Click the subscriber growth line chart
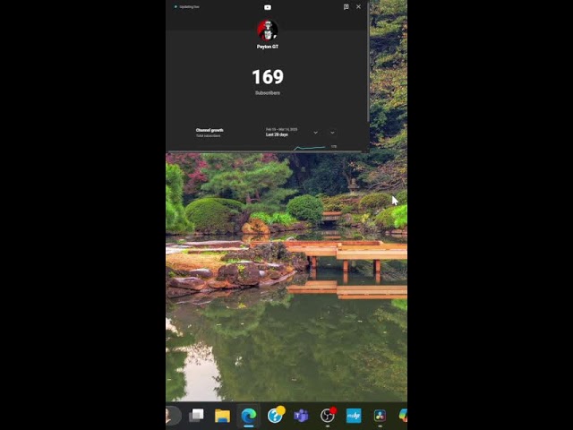 (310, 147)
